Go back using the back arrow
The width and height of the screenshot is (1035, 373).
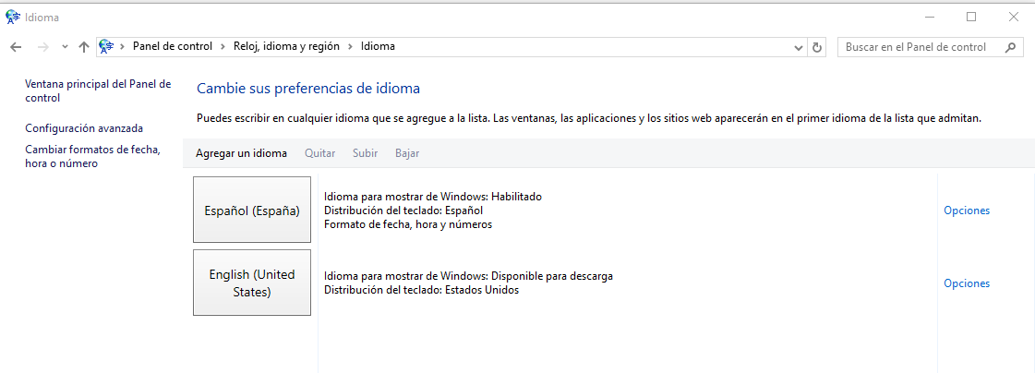(x=16, y=47)
